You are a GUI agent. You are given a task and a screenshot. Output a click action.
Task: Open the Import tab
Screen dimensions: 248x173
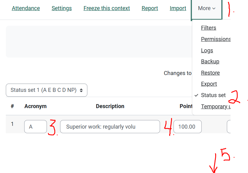click(x=178, y=8)
